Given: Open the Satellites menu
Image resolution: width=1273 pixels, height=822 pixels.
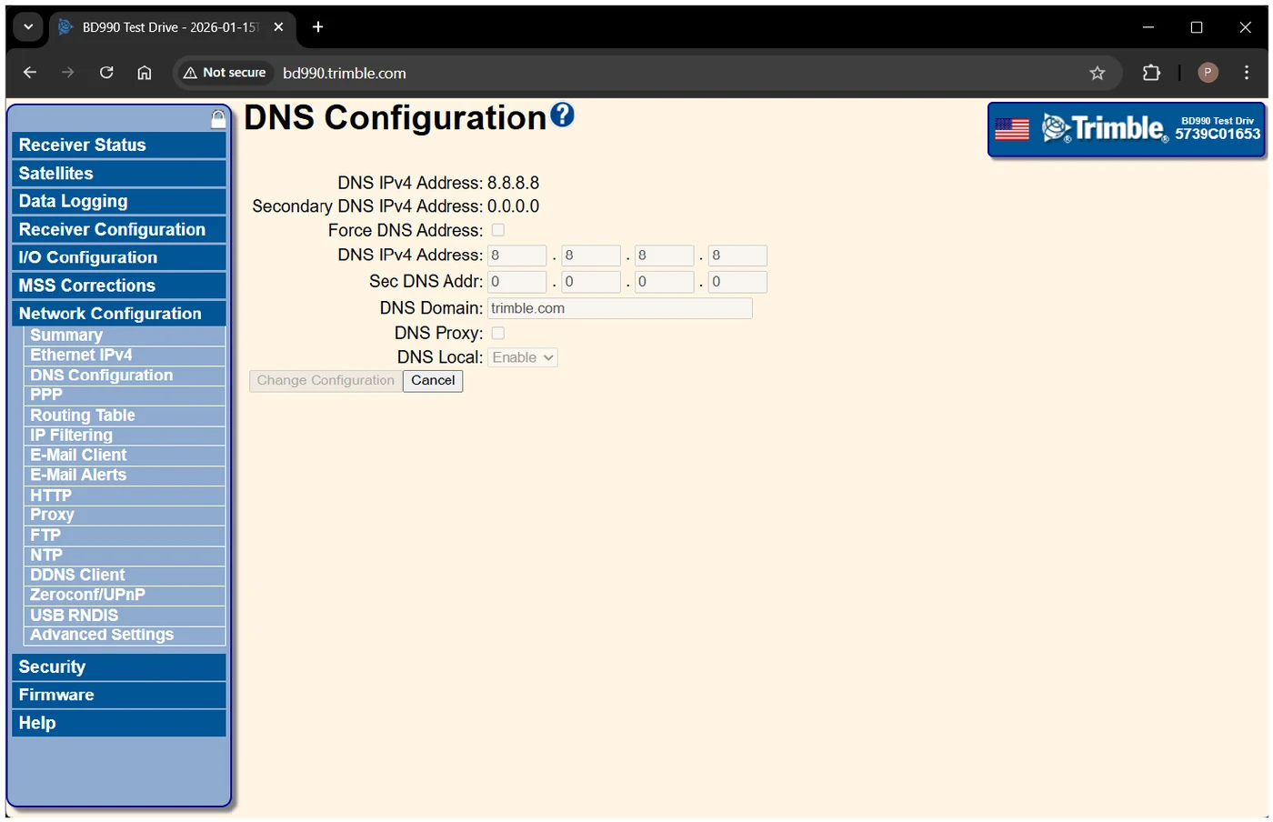Looking at the screenshot, I should coord(119,174).
